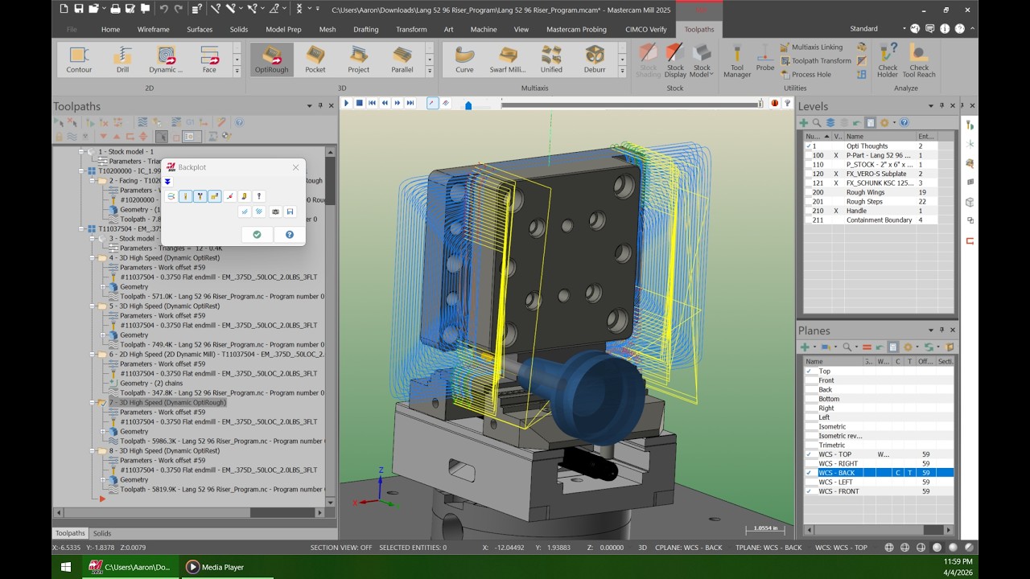This screenshot has width=1030, height=579.
Task: Select the 3D Pocket toolpath
Action: coord(315,60)
